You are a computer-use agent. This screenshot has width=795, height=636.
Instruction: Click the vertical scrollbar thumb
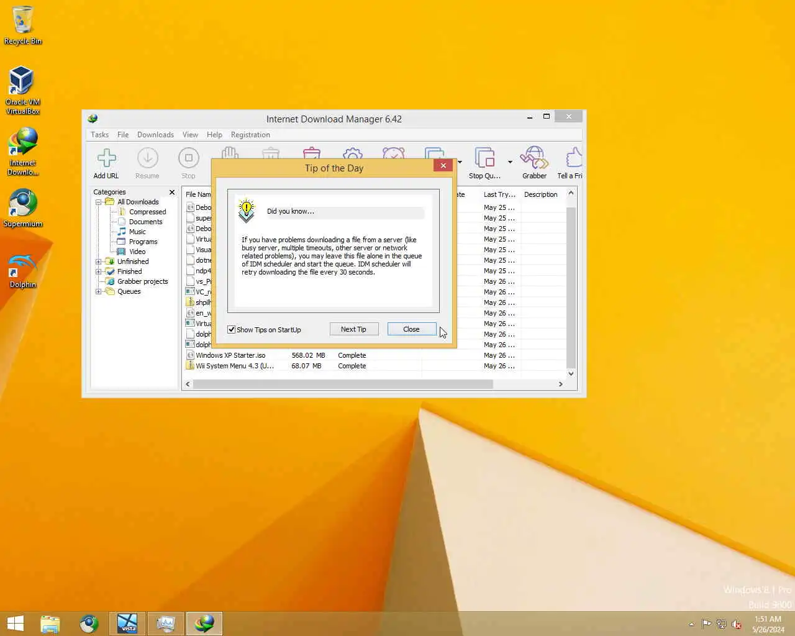click(571, 287)
